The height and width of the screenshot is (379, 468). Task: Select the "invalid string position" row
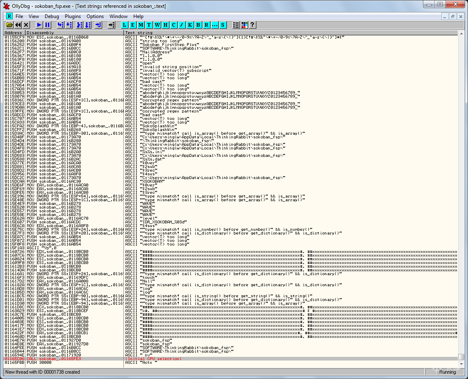[x=231, y=67]
